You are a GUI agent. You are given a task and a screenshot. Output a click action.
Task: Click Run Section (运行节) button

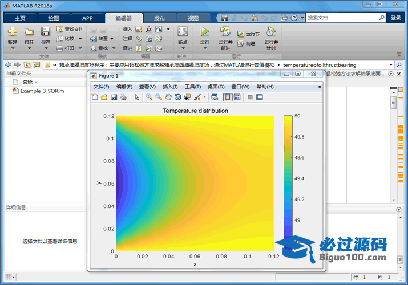[248, 34]
